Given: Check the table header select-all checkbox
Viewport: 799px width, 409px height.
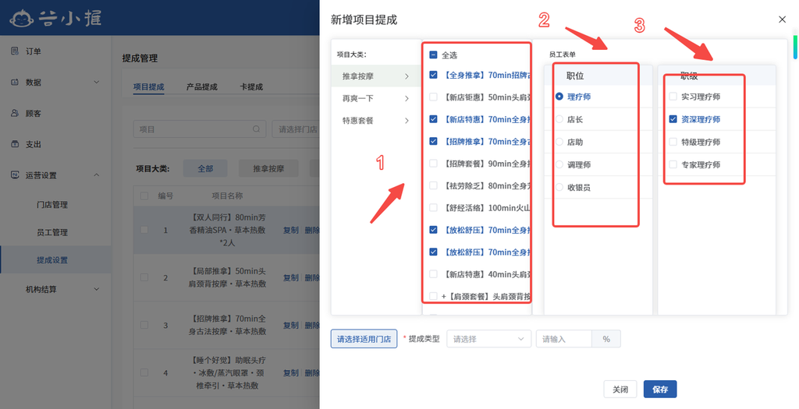Looking at the screenshot, I should click(144, 196).
